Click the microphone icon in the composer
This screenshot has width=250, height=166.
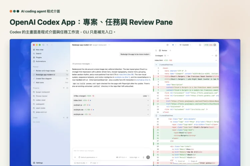[143, 157]
